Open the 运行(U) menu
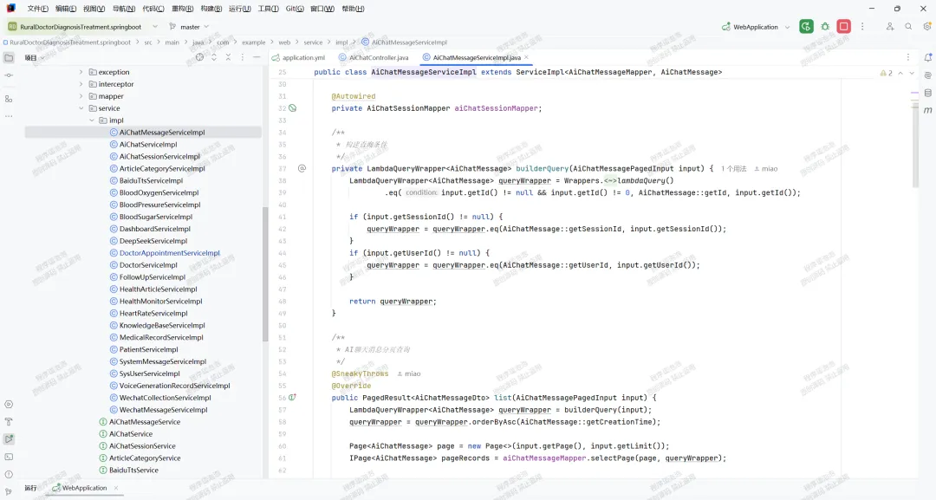The image size is (936, 500). pos(240,9)
